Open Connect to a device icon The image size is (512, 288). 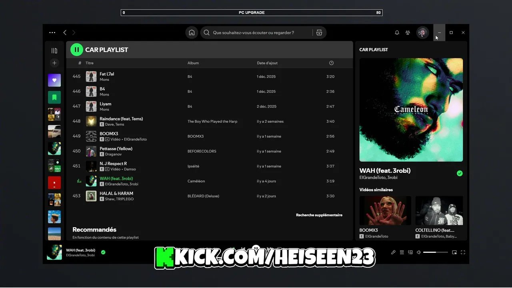(x=410, y=252)
